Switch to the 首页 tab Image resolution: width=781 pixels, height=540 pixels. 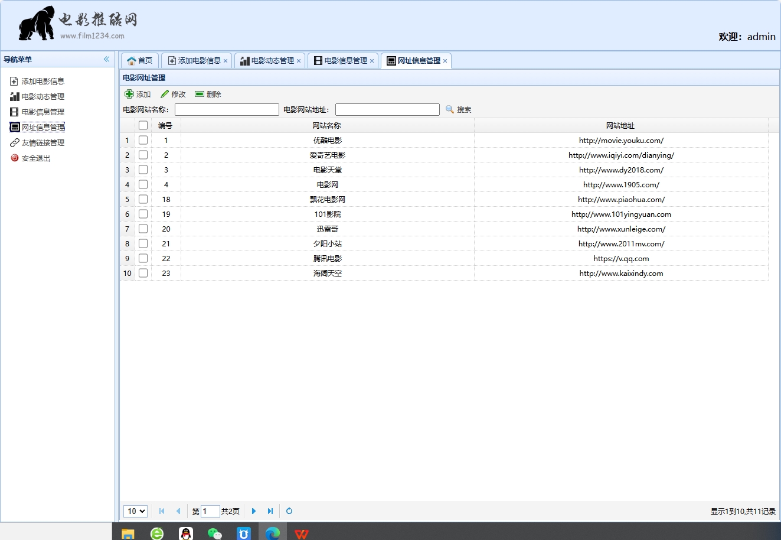tap(140, 61)
